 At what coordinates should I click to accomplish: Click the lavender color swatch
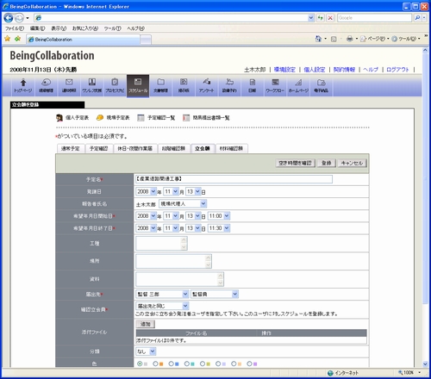click(223, 364)
